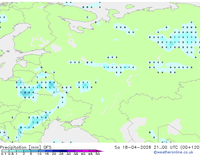Click the "0.5" legend scale label
This screenshot has width=200, height=155.
tap(11, 154)
